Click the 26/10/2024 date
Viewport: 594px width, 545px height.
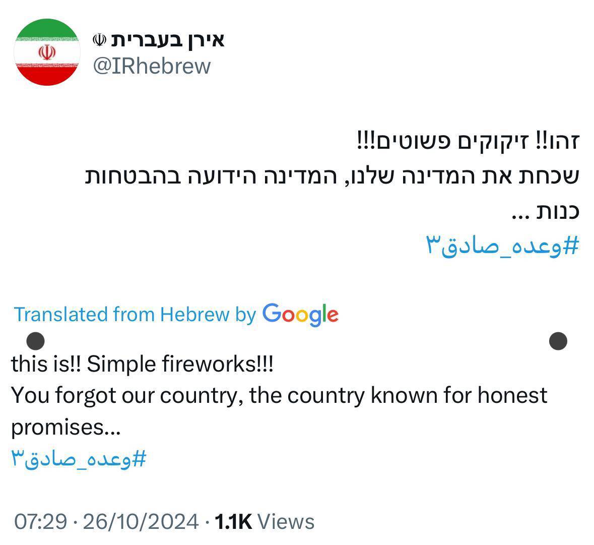pos(141,521)
